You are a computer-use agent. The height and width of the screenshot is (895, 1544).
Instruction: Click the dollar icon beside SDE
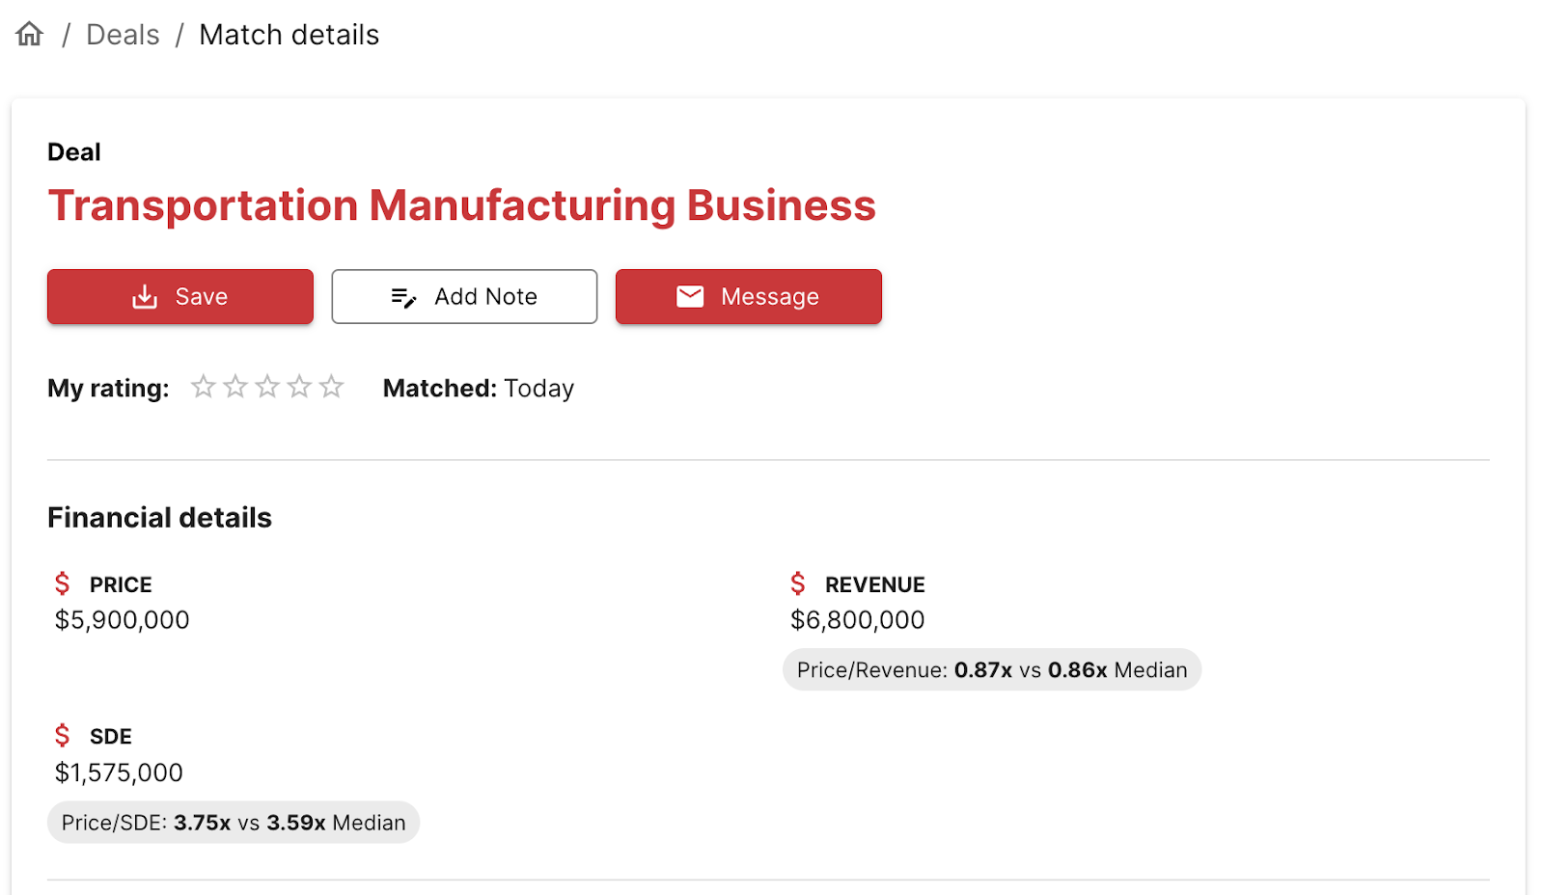point(63,736)
